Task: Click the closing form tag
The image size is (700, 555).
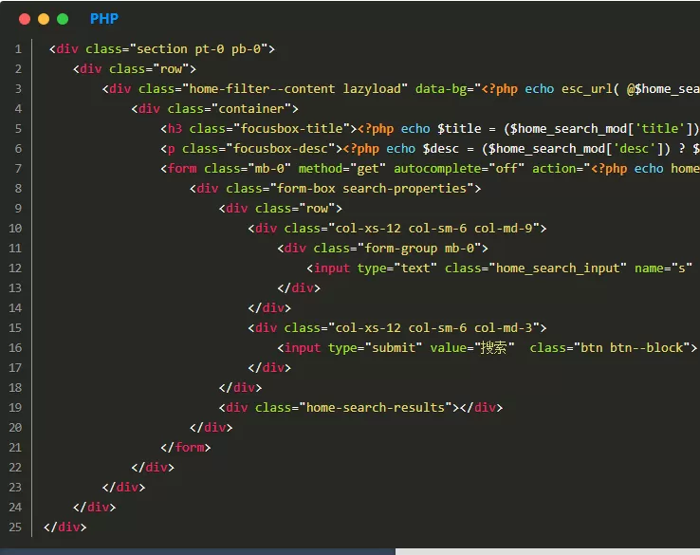Action: [190, 448]
